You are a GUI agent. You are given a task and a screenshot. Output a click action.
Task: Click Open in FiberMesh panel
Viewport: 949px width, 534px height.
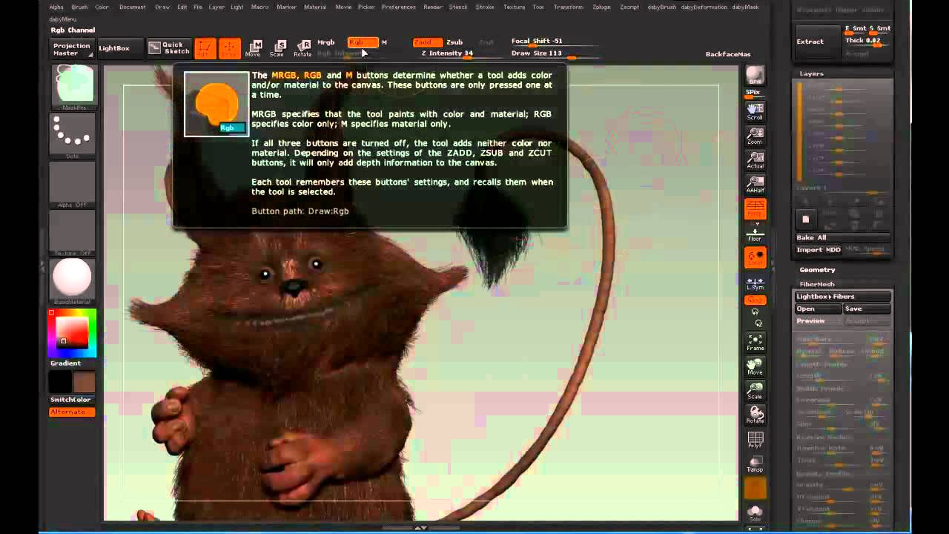coord(818,309)
